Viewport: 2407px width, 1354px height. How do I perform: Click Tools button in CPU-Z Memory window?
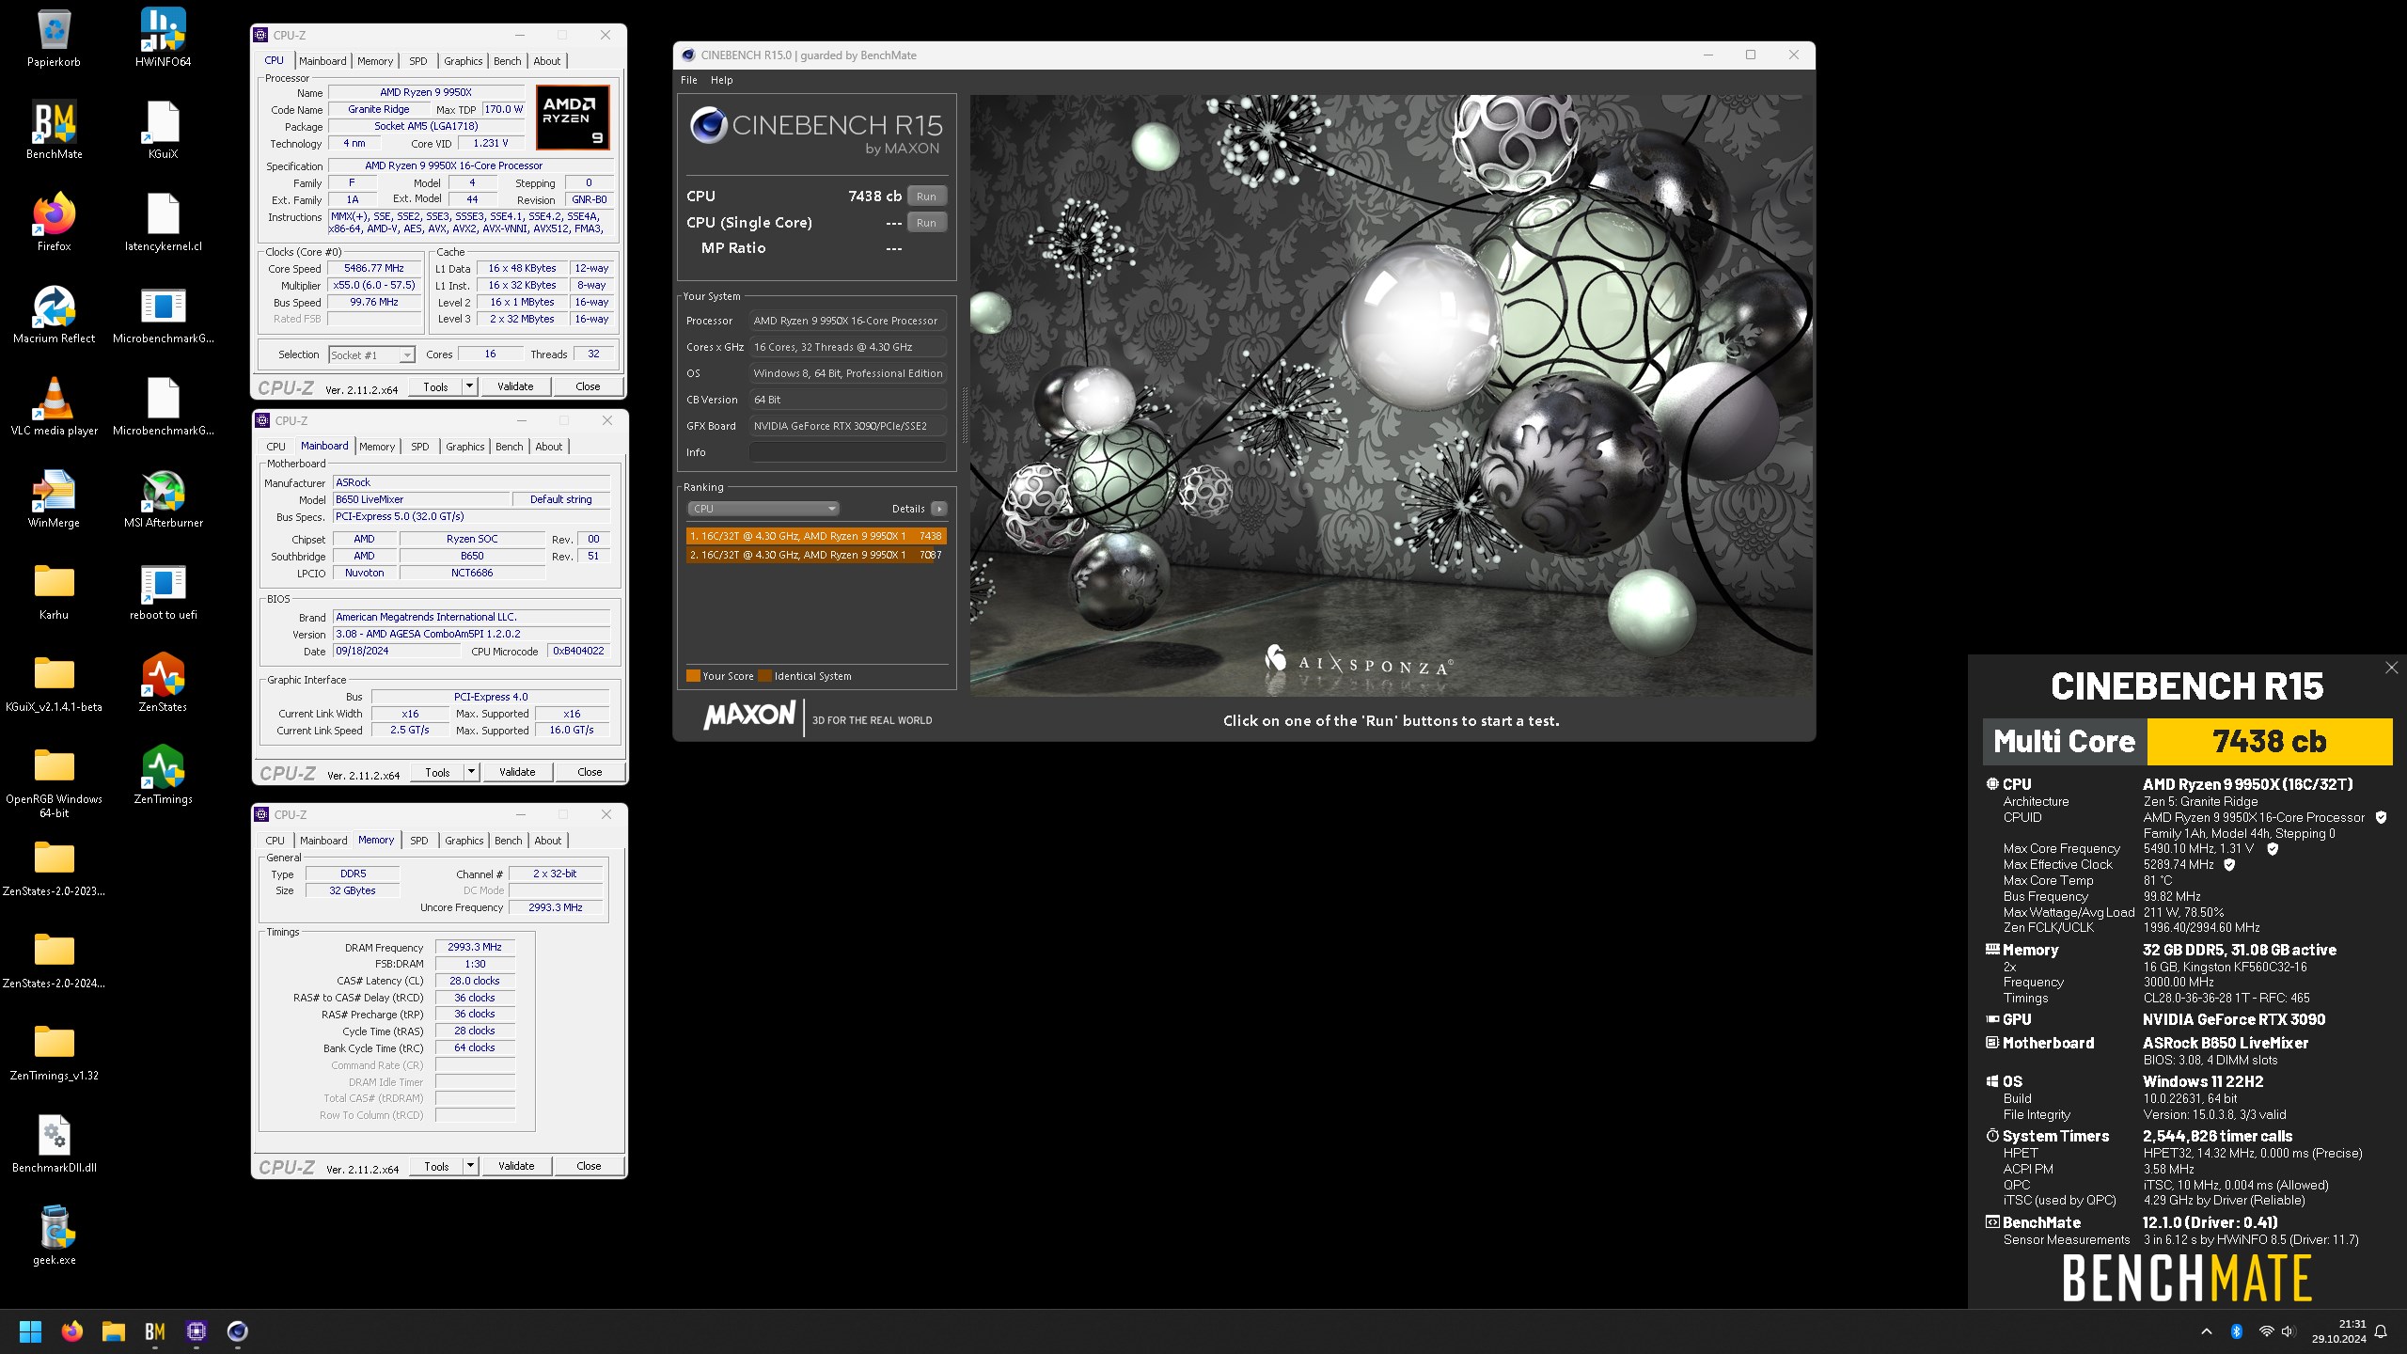tap(437, 1166)
